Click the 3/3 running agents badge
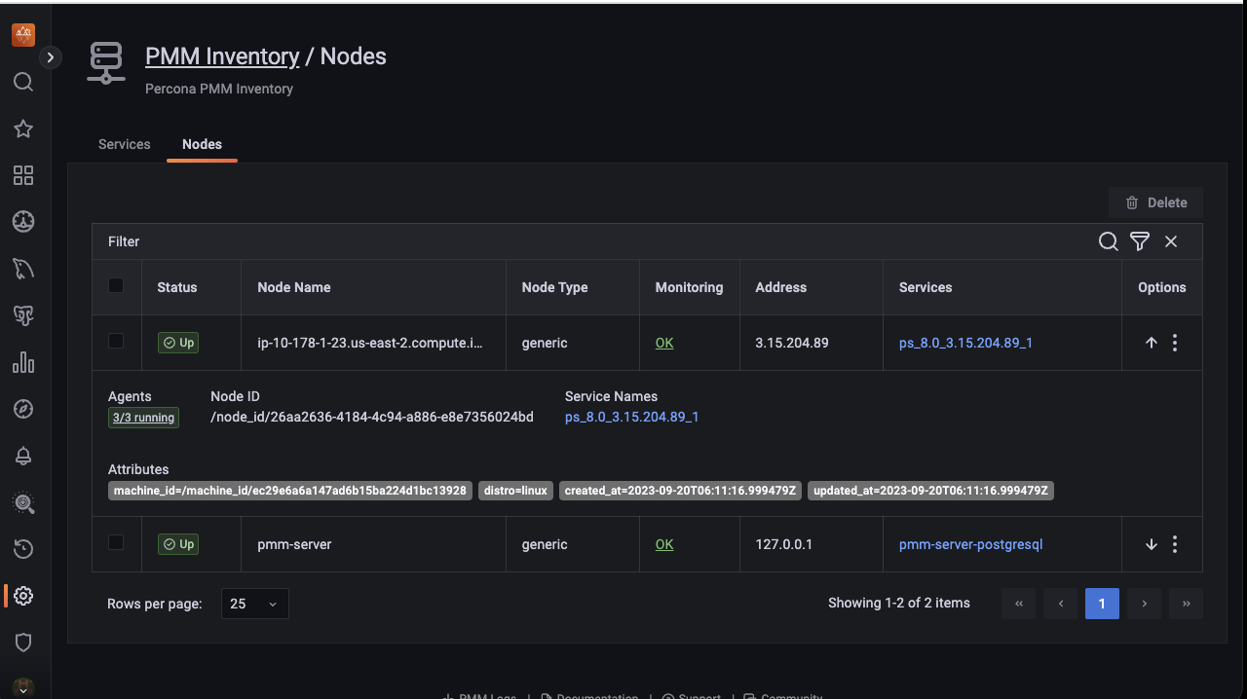The image size is (1247, 699). [x=143, y=418]
